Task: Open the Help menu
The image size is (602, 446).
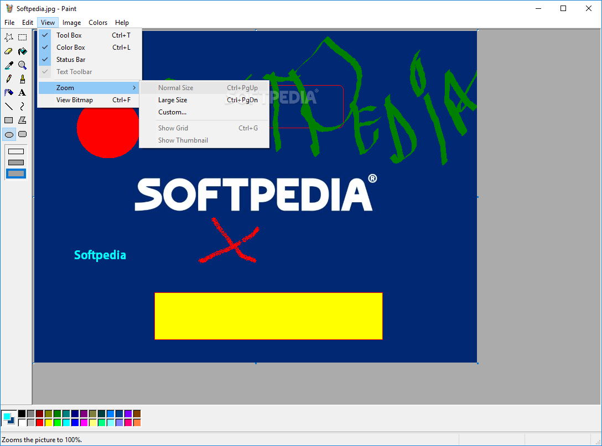Action: coord(122,23)
